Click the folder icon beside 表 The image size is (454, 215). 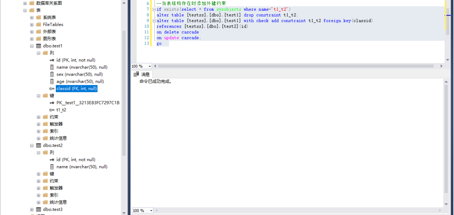pos(32,10)
